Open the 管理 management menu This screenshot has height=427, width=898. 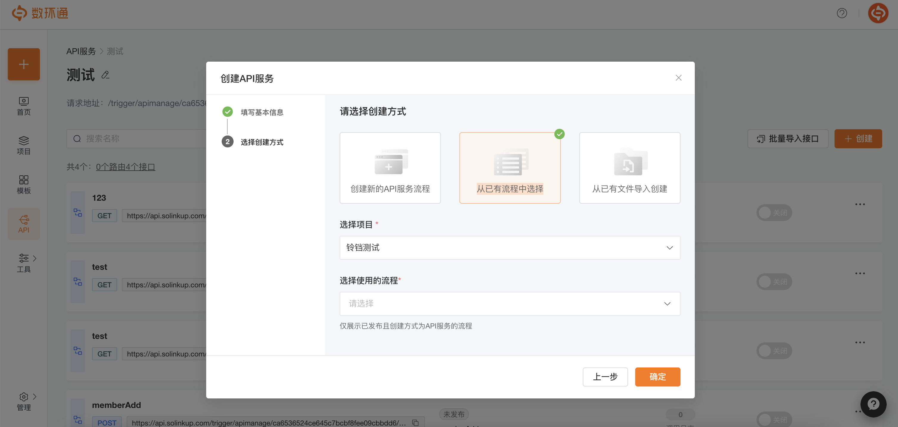click(24, 401)
